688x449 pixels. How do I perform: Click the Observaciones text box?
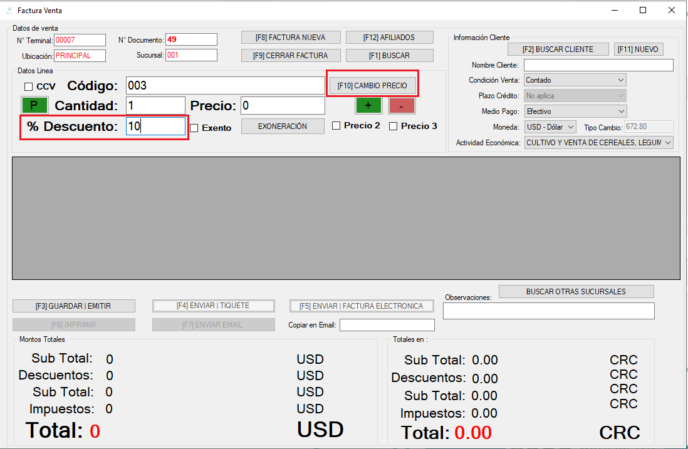pos(548,311)
